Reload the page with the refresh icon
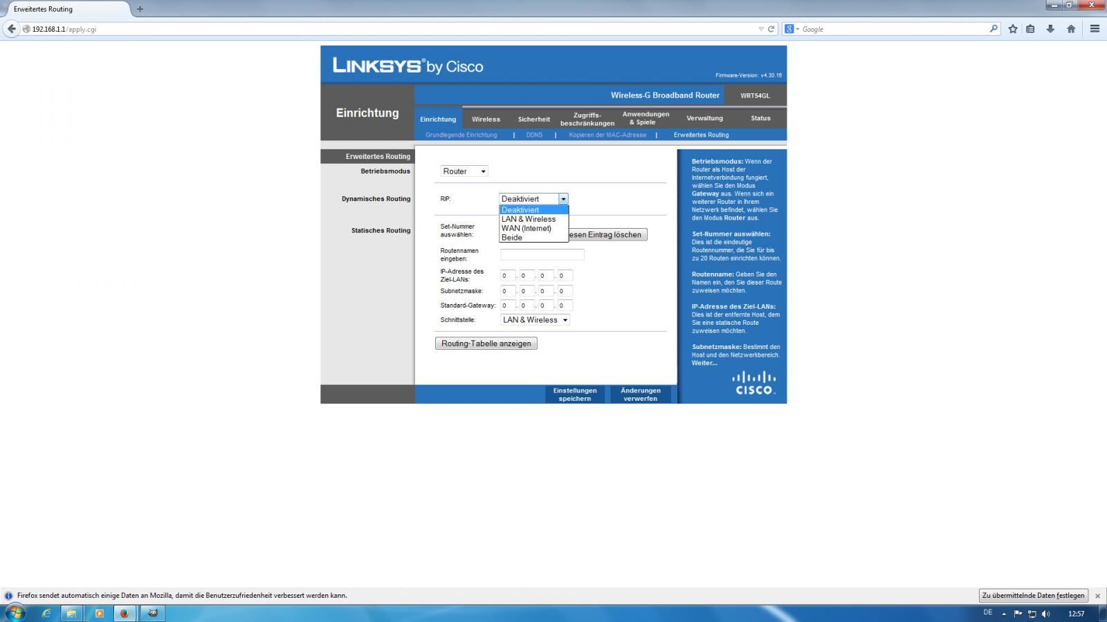Screen dimensions: 1107x622 point(771,29)
